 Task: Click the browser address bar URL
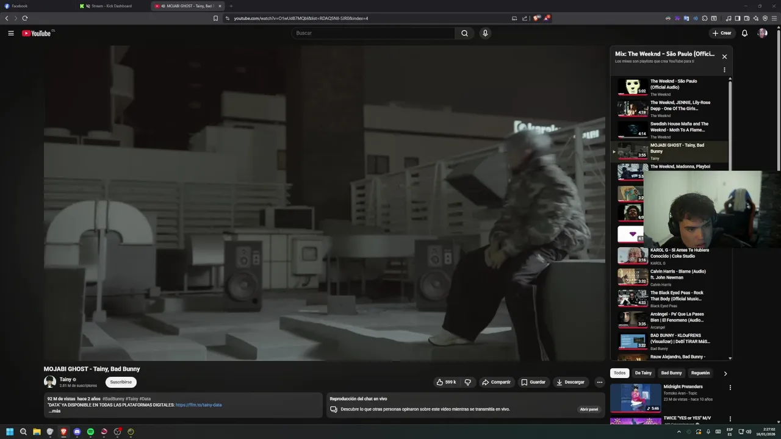point(301,18)
